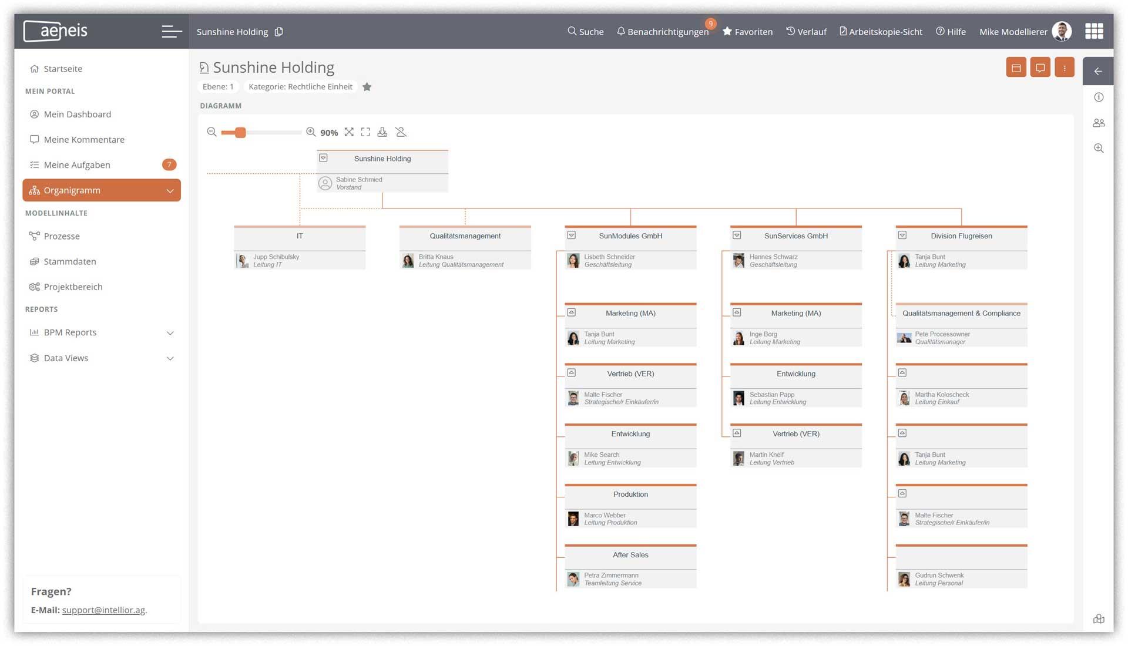Collapse SunModules GmbH node expander
The height and width of the screenshot is (646, 1128).
(571, 235)
